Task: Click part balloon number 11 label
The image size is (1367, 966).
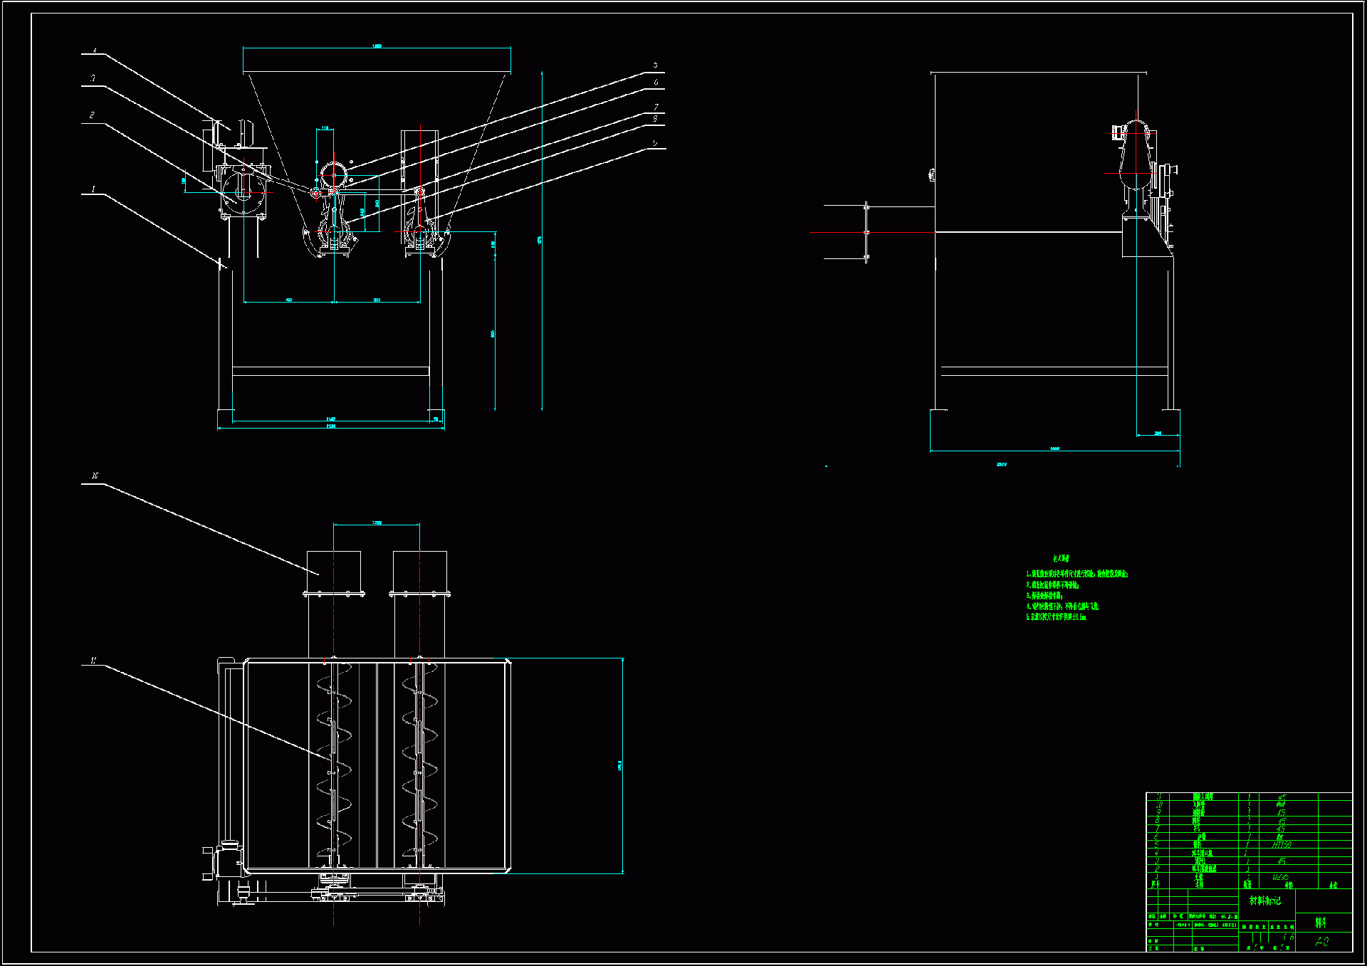Action: [x=93, y=661]
